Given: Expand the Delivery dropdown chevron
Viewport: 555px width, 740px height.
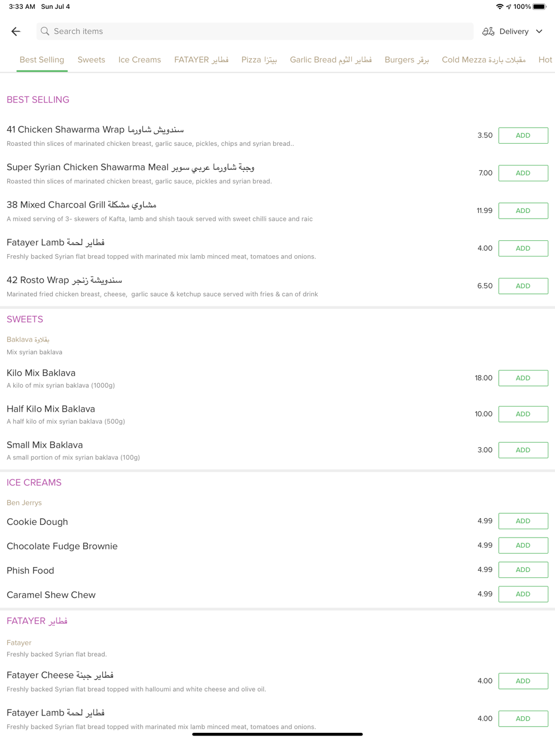Looking at the screenshot, I should [539, 32].
